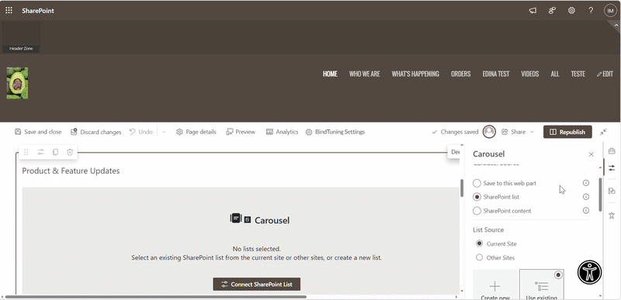Image resolution: width=621 pixels, height=300 pixels.
Task: Select Other Sites as list source
Action: pos(495,257)
